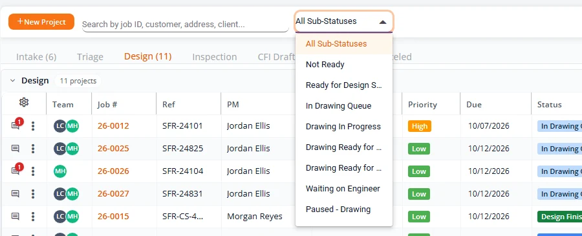Sort by Status column header
Image resolution: width=582 pixels, height=236 pixels.
(x=549, y=105)
